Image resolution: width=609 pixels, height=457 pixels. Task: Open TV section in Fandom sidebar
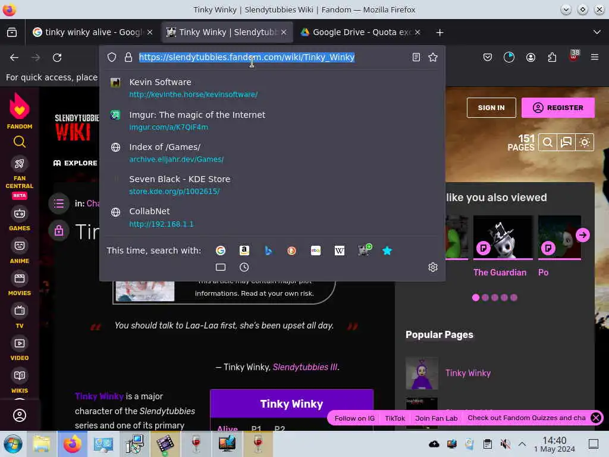(x=20, y=317)
